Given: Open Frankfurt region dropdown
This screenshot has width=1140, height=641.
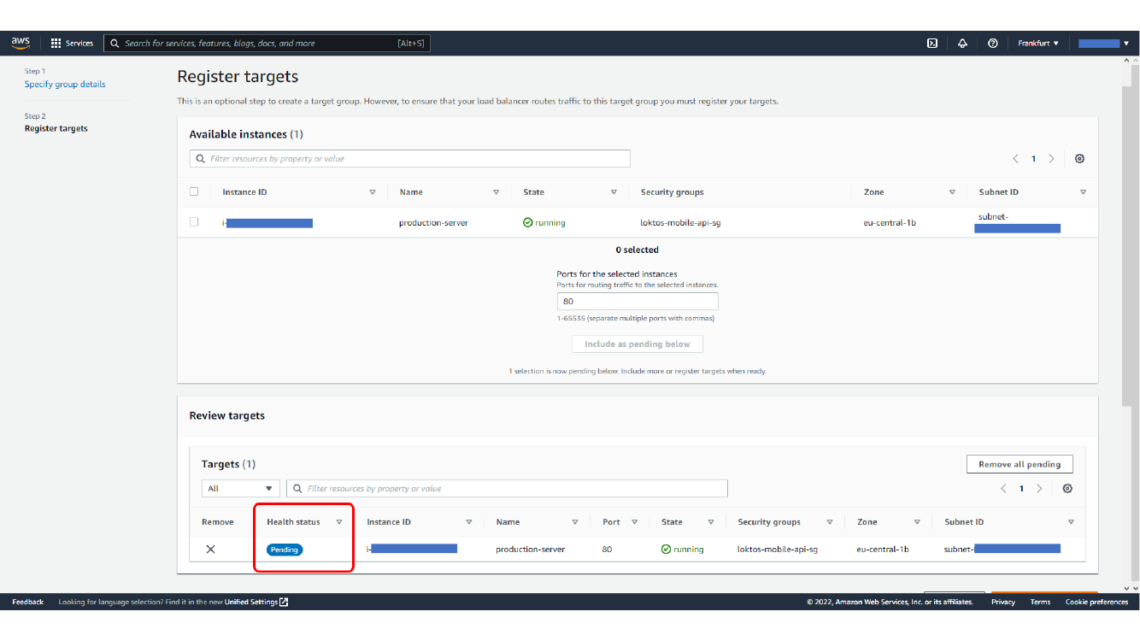Looking at the screenshot, I should point(1038,43).
